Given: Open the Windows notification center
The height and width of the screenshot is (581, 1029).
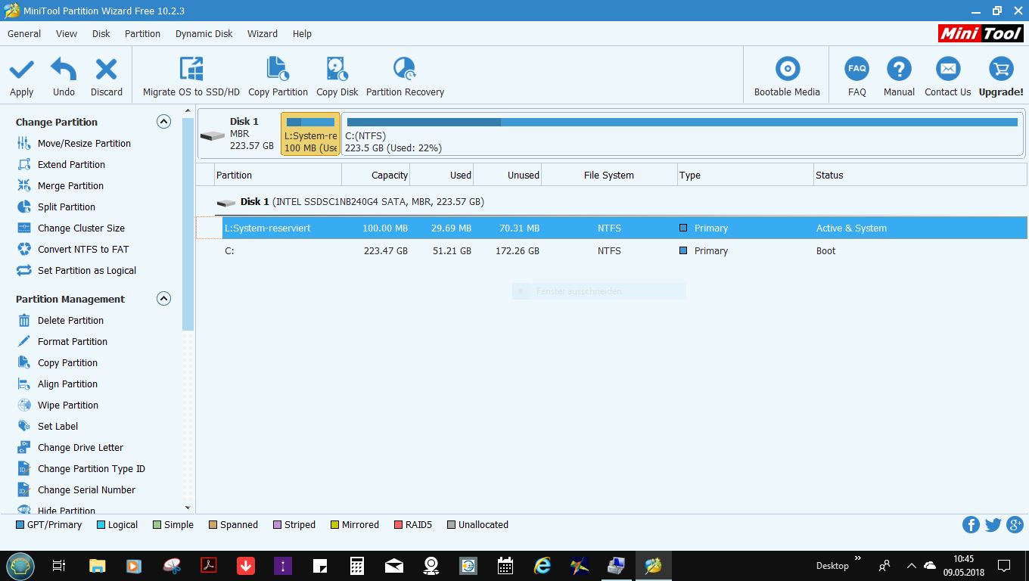Looking at the screenshot, I should (x=1004, y=565).
